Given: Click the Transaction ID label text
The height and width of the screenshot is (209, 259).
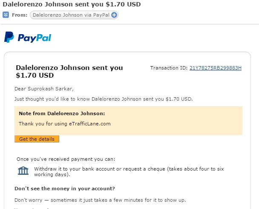Looking at the screenshot, I should pos(169,68).
